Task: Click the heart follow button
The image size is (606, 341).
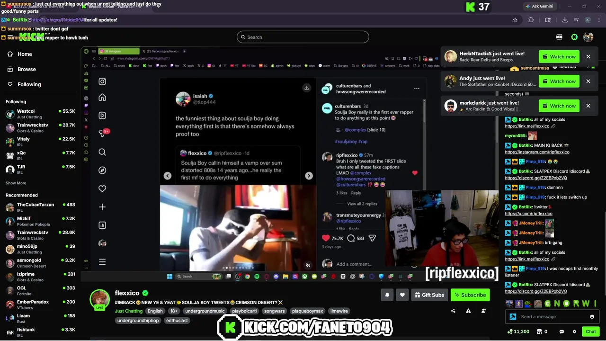Action: pos(402,295)
